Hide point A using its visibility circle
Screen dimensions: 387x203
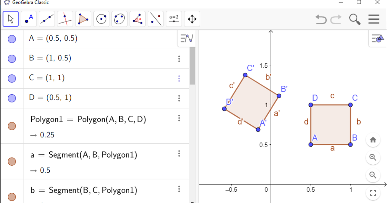[12, 38]
